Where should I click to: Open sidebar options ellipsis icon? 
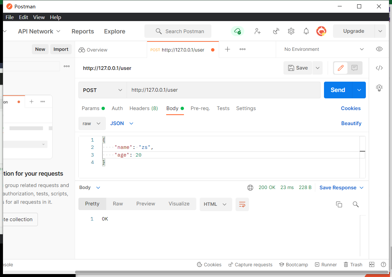(66, 66)
